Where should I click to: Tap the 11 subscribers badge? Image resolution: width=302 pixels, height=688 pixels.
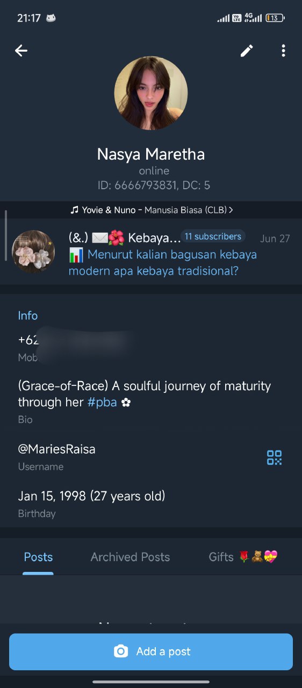(213, 236)
